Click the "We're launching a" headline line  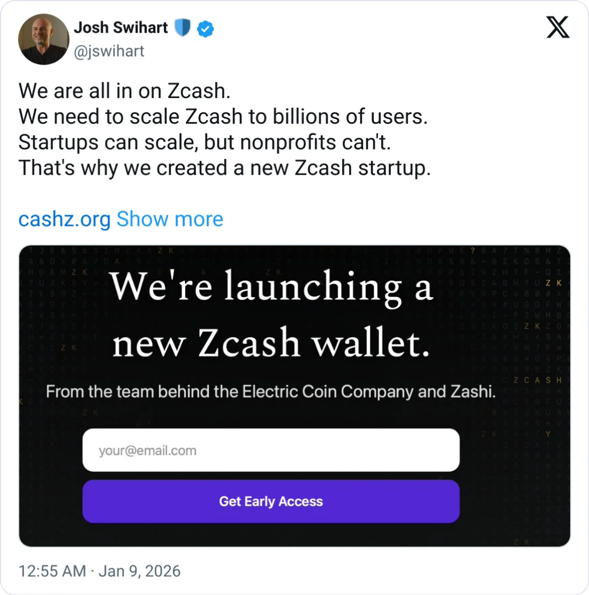pyautogui.click(x=271, y=287)
